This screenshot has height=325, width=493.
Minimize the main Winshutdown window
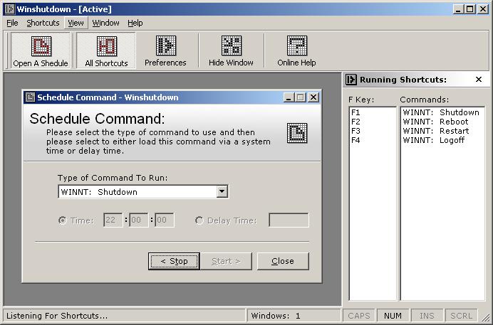(458, 9)
